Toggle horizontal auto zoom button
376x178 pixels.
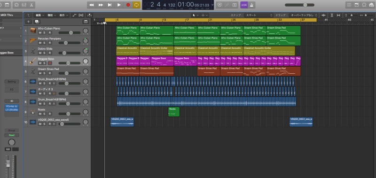pos(338,15)
